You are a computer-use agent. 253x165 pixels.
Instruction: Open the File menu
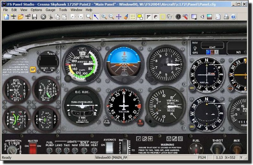click(5, 10)
